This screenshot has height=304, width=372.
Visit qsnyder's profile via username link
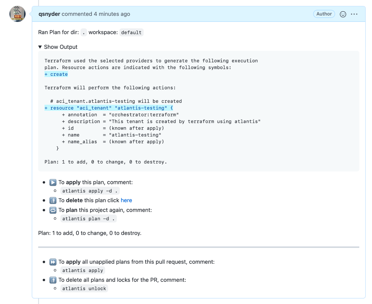(x=49, y=14)
